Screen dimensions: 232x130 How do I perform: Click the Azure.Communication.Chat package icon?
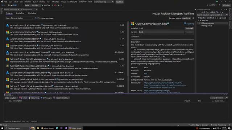pyautogui.click(x=7, y=46)
